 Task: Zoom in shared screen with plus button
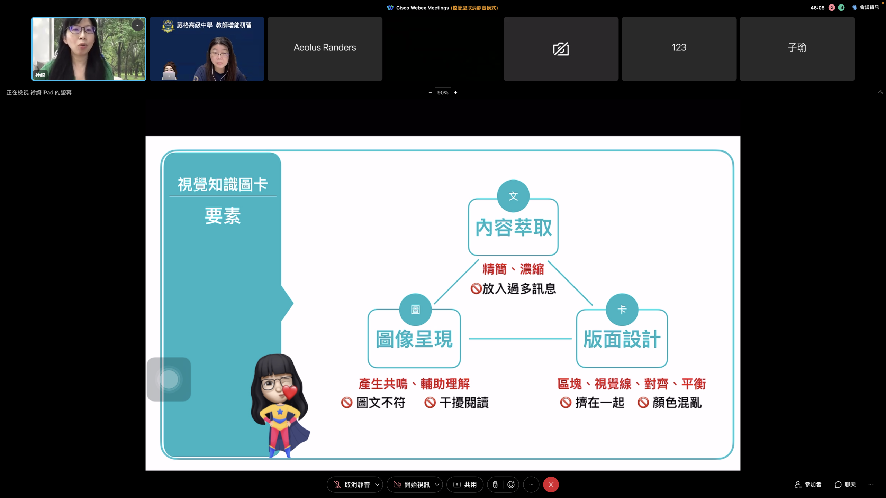click(x=455, y=92)
